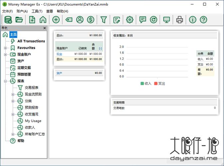Open the 文件(F) menu
Image resolution: width=224 pixels, height=166 pixels.
[7, 11]
